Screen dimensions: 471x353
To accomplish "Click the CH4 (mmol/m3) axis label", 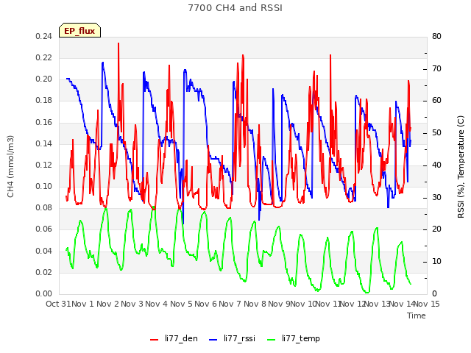I will (10, 166).
